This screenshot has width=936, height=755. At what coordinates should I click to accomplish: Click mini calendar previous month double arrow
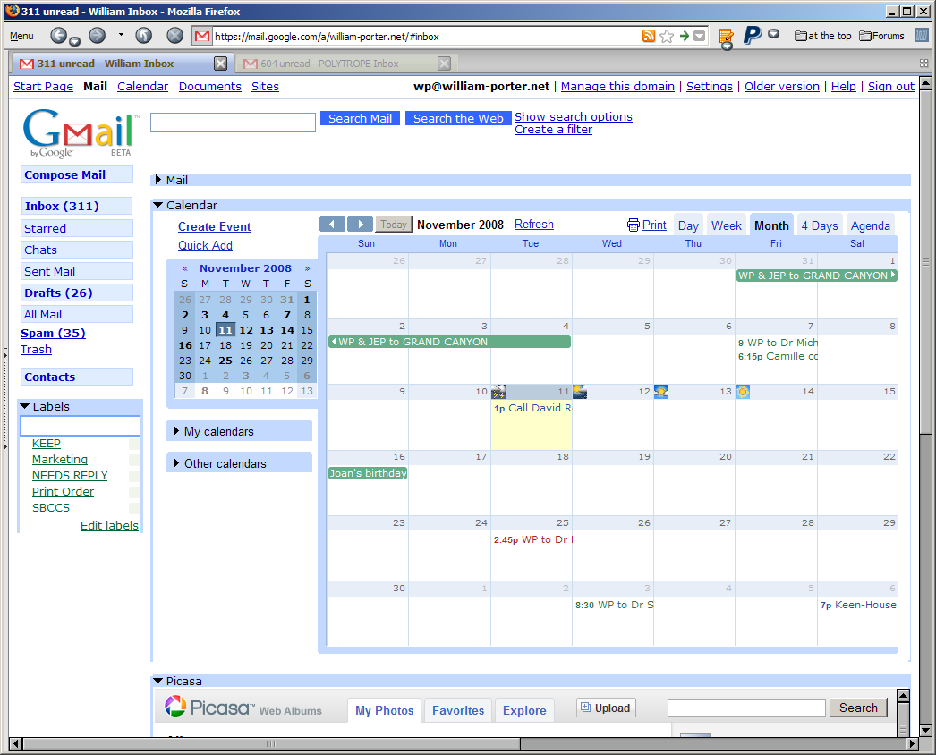pos(185,268)
